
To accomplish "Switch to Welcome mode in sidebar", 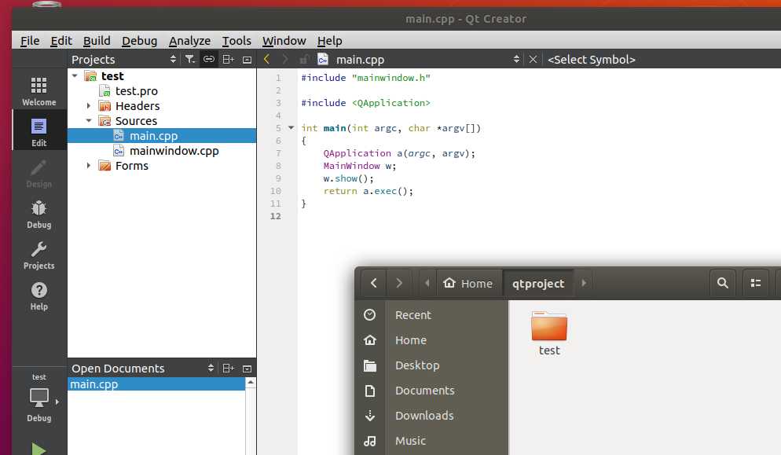I will 38,90.
